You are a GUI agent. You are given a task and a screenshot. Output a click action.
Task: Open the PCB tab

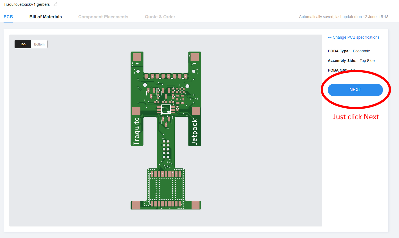tap(8, 17)
